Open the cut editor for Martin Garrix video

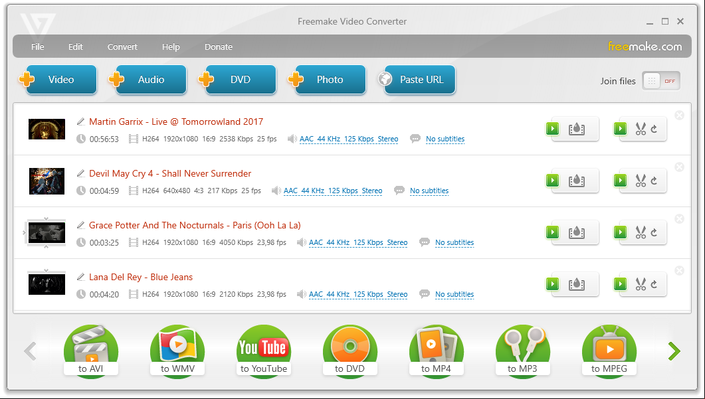(640, 129)
